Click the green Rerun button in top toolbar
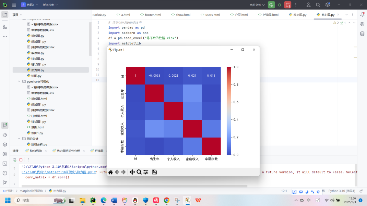Viewport: 367px width, 206px height. pyautogui.click(x=271, y=5)
